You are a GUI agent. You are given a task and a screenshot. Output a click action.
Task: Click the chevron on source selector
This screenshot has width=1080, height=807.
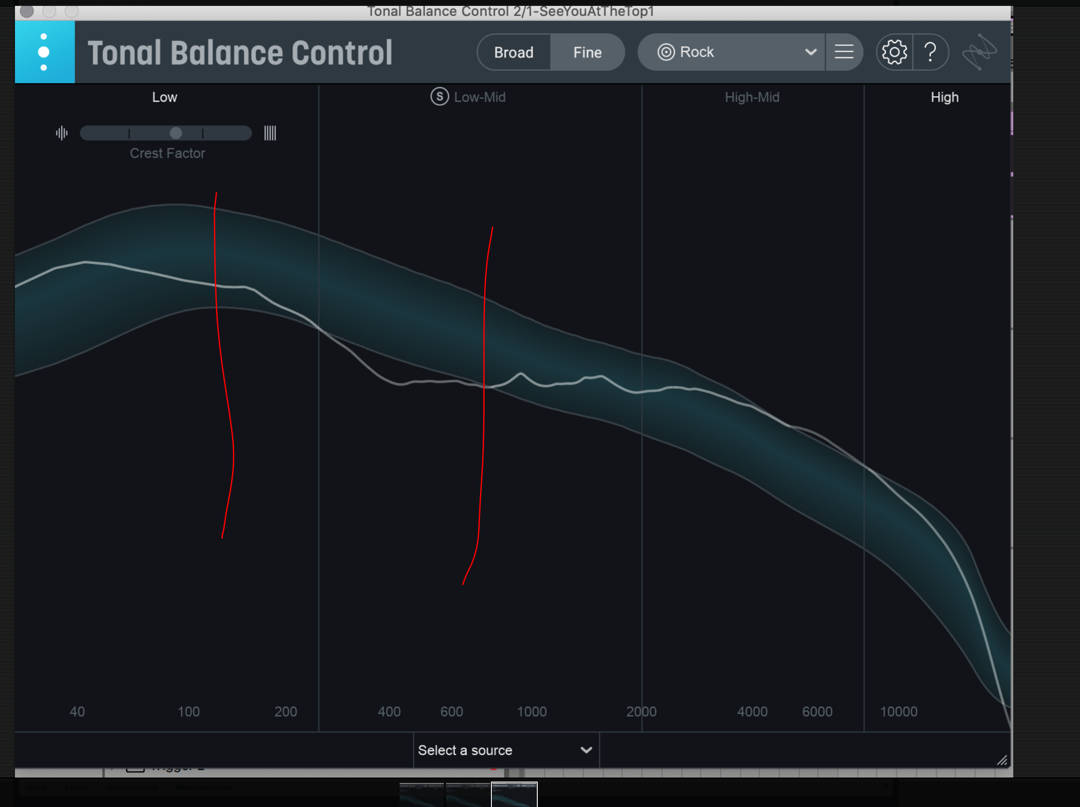click(586, 750)
